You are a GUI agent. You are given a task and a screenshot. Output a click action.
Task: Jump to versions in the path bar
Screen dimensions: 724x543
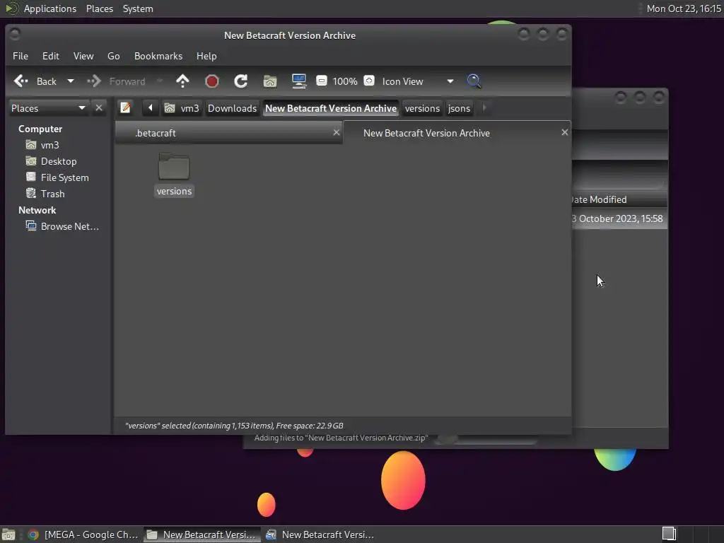423,108
